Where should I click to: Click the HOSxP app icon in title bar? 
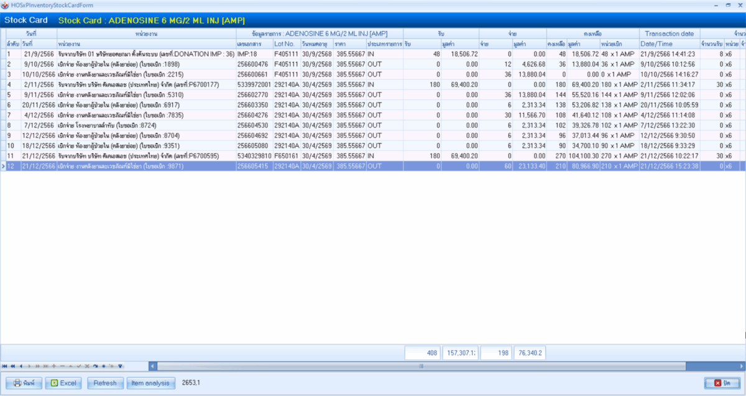click(x=5, y=5)
